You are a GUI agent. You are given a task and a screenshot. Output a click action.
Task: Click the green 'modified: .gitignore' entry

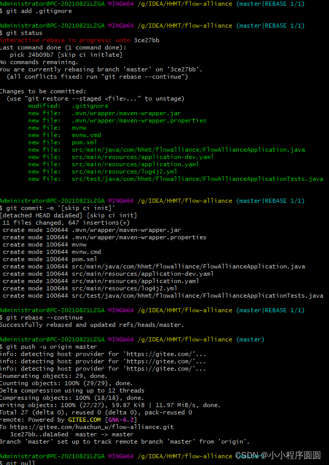point(68,106)
